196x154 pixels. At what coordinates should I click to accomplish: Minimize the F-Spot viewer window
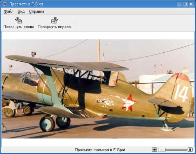[x=179, y=4]
